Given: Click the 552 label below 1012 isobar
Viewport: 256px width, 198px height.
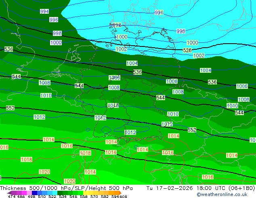Looking at the screenshot, I should point(192,130).
